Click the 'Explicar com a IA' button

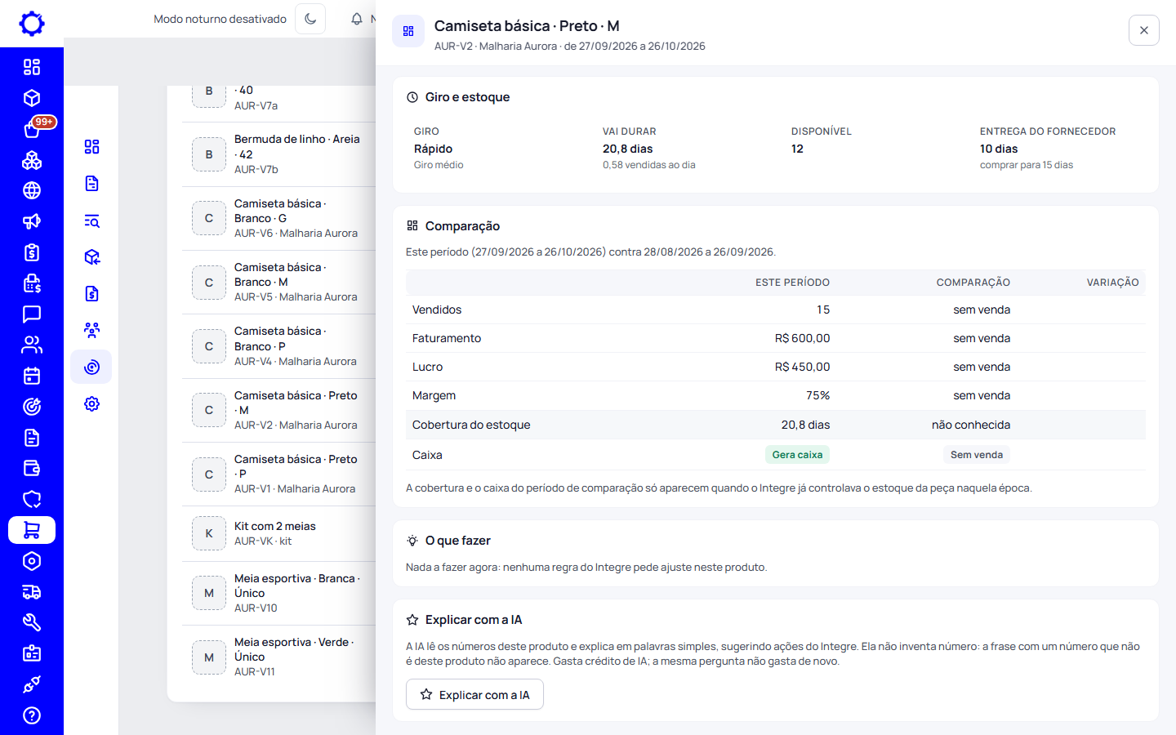(x=474, y=695)
